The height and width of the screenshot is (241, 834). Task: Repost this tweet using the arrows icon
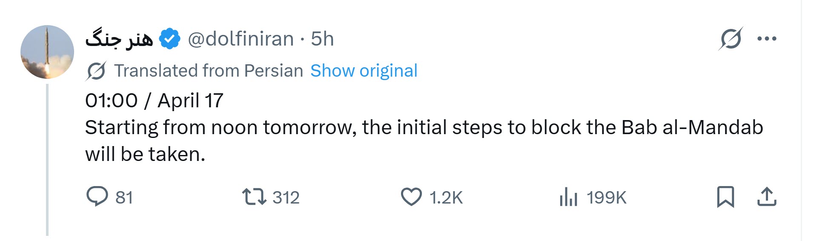(254, 197)
